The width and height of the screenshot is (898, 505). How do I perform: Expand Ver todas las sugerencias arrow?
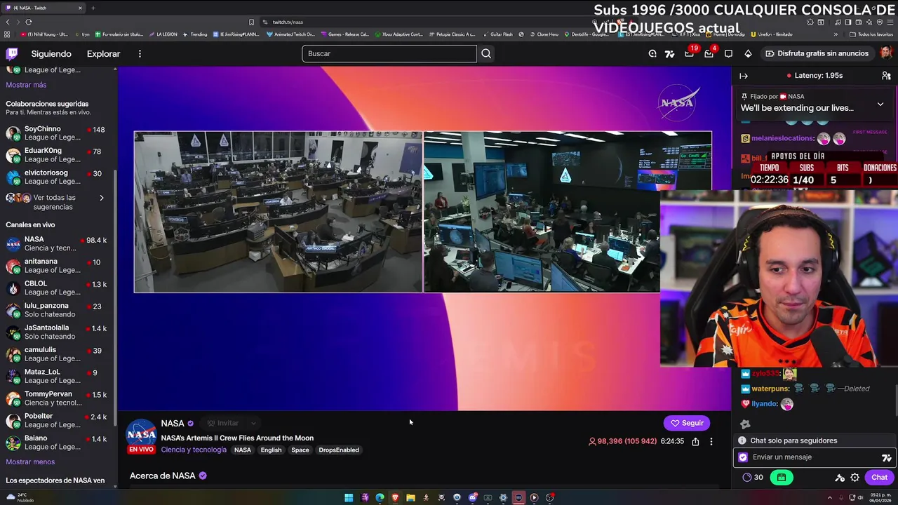point(101,198)
